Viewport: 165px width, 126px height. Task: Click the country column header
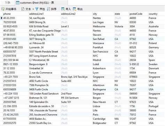tap(156, 14)
